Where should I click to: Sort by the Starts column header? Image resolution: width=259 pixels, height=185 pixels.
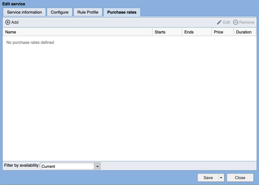click(167, 32)
